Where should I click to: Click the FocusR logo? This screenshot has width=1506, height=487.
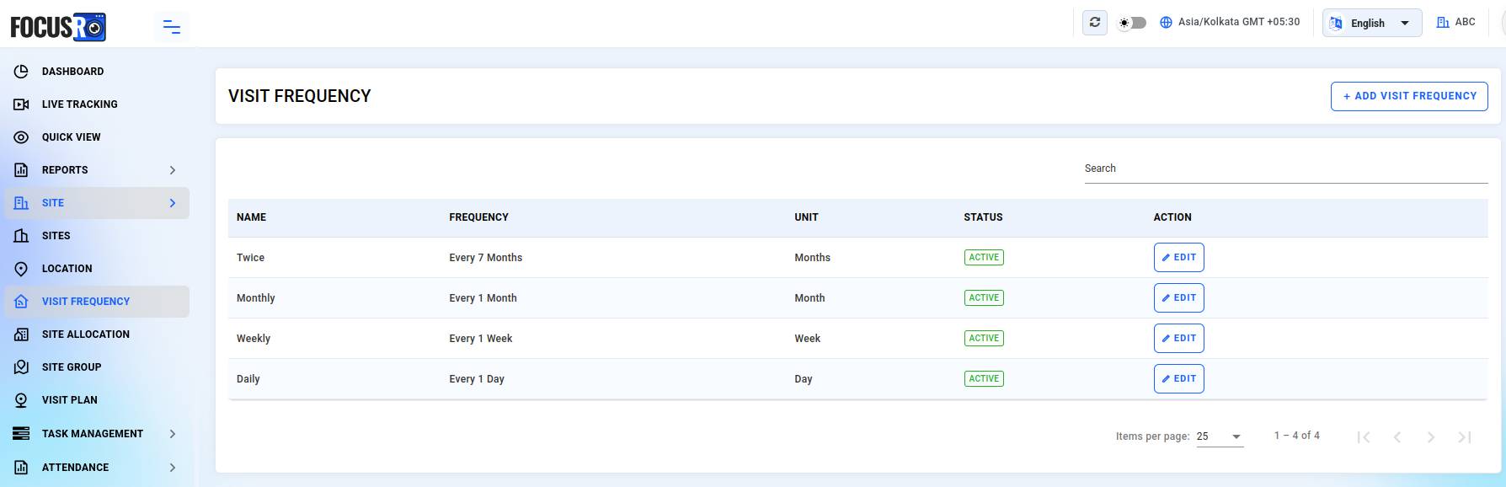tap(58, 27)
